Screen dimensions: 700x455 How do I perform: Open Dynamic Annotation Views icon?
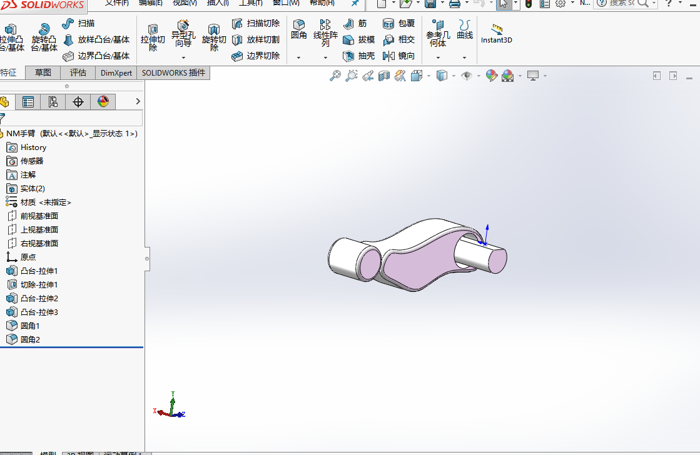400,76
